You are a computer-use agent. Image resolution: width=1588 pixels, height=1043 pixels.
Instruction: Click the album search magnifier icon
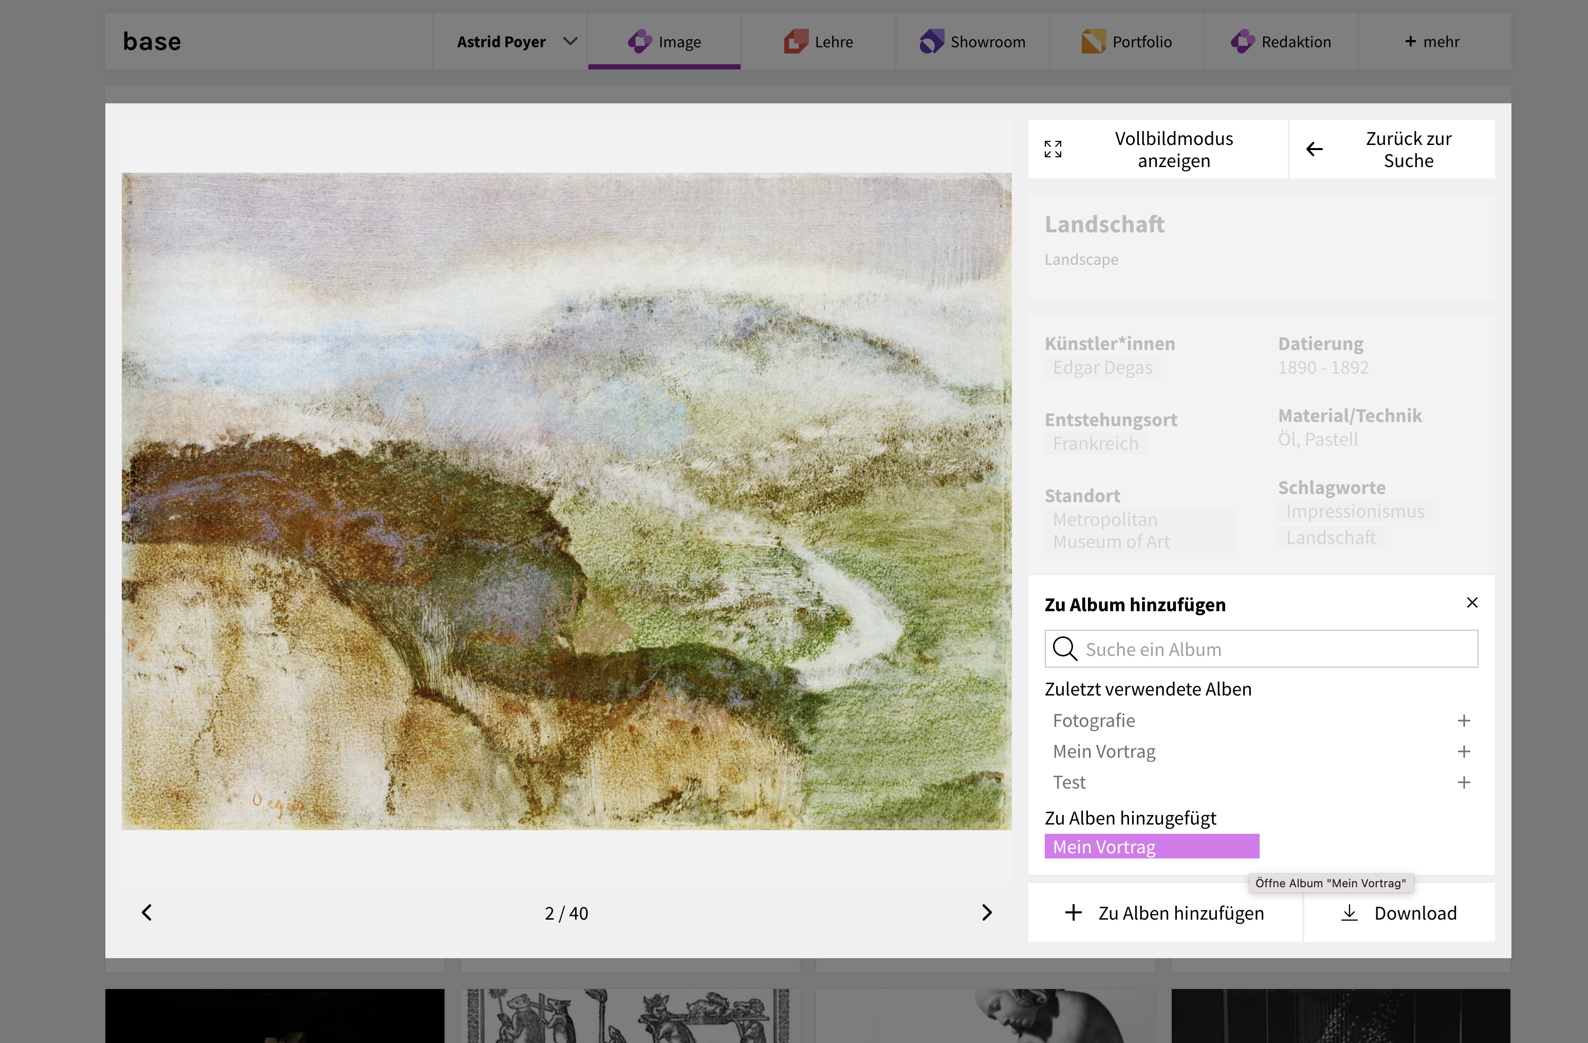click(1064, 649)
